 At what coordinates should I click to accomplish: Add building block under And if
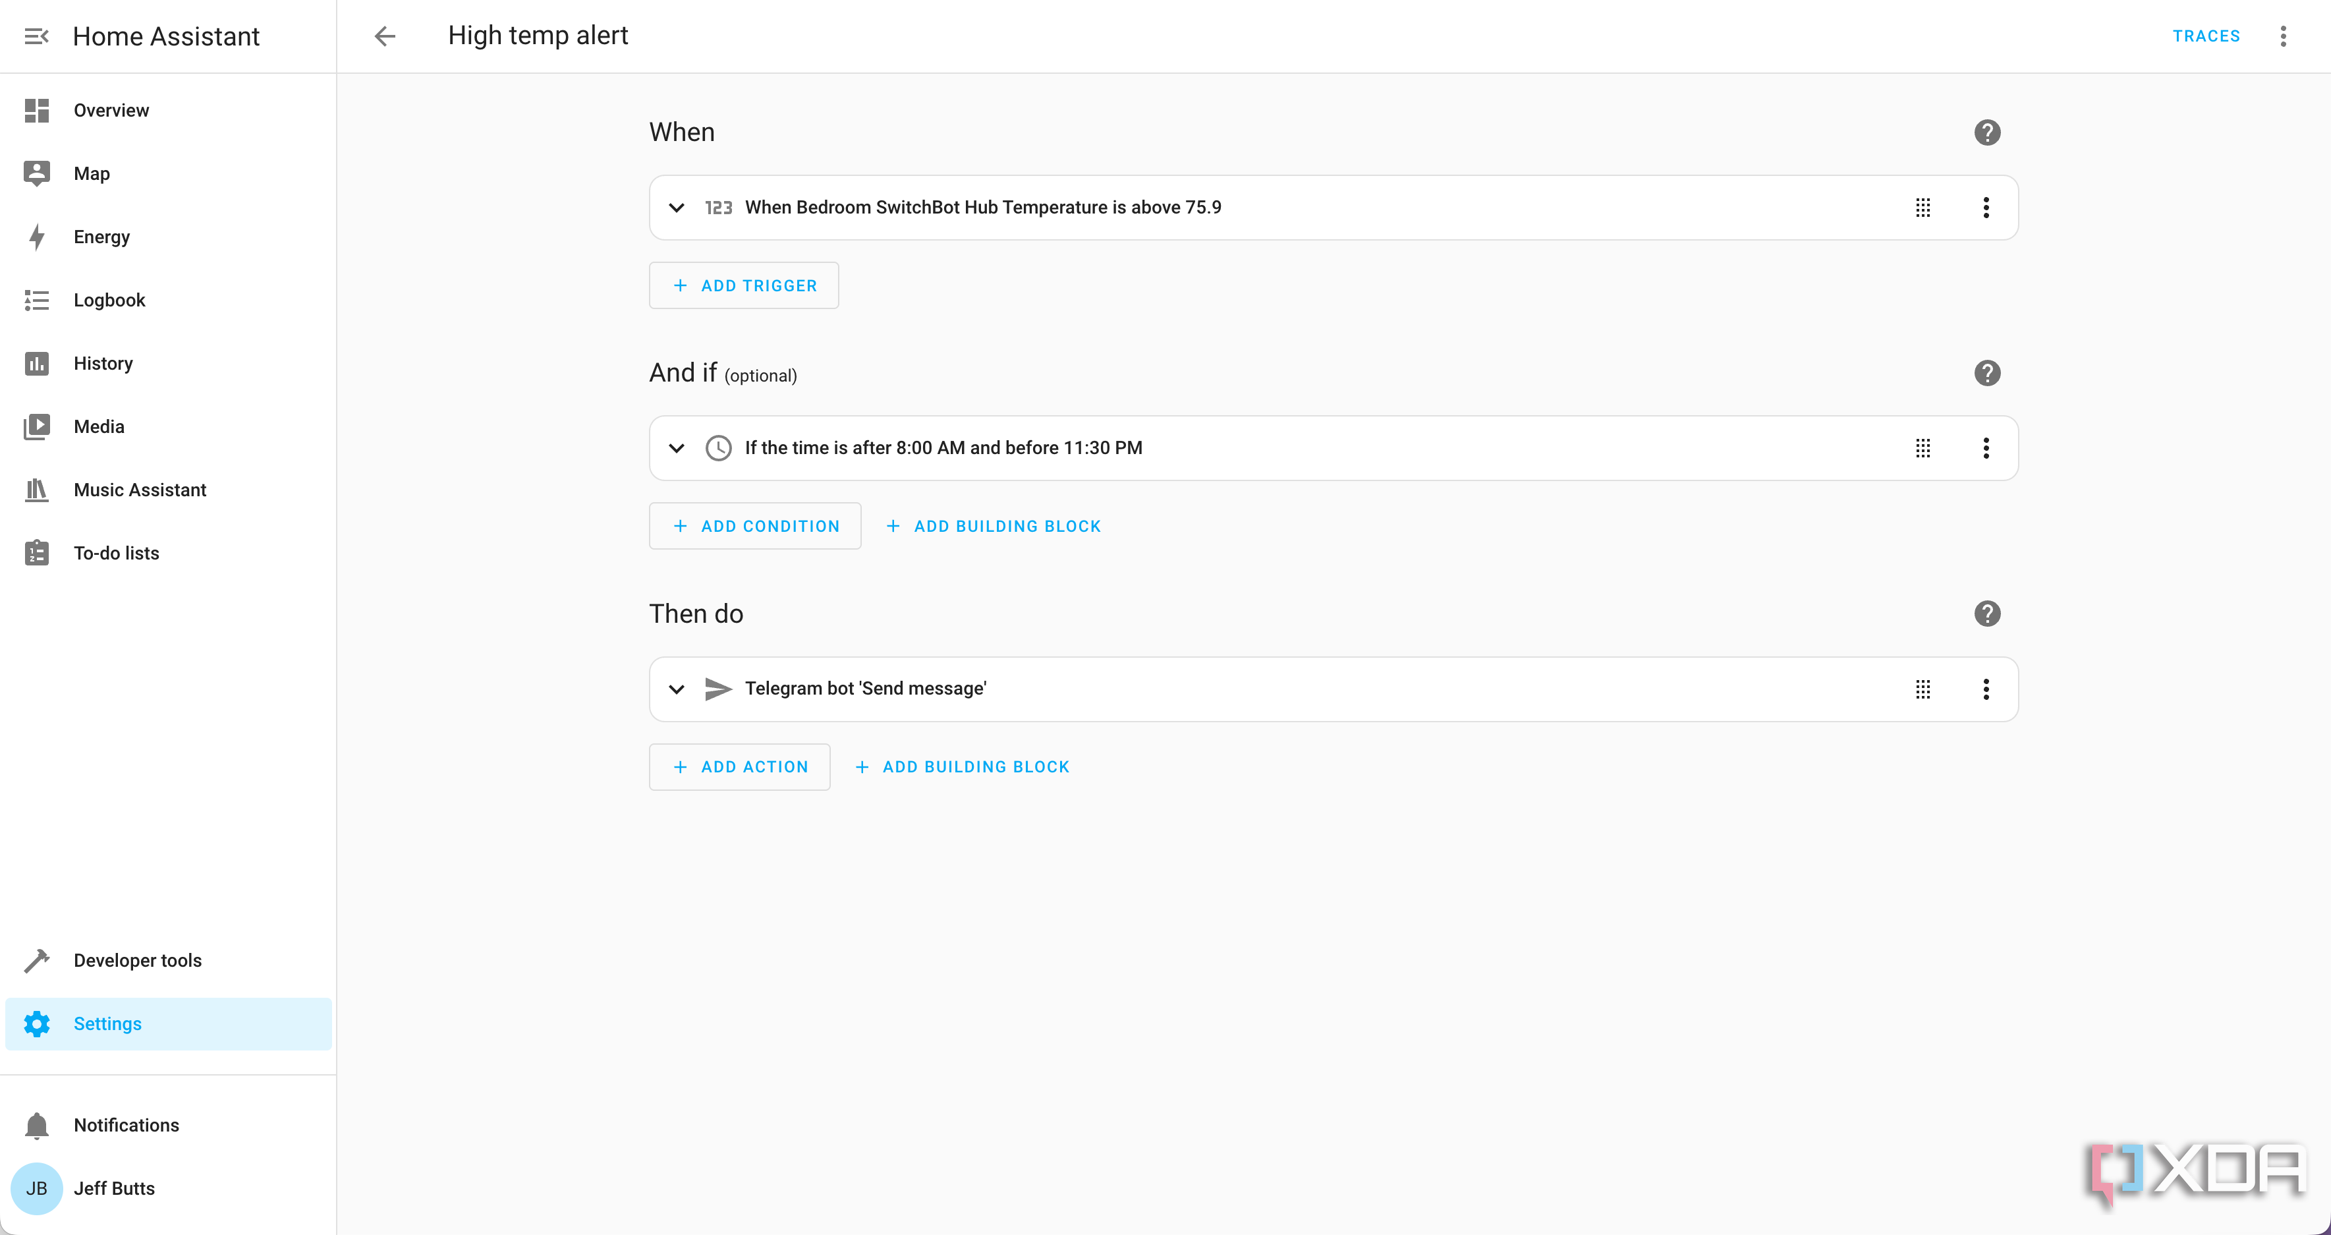[994, 526]
